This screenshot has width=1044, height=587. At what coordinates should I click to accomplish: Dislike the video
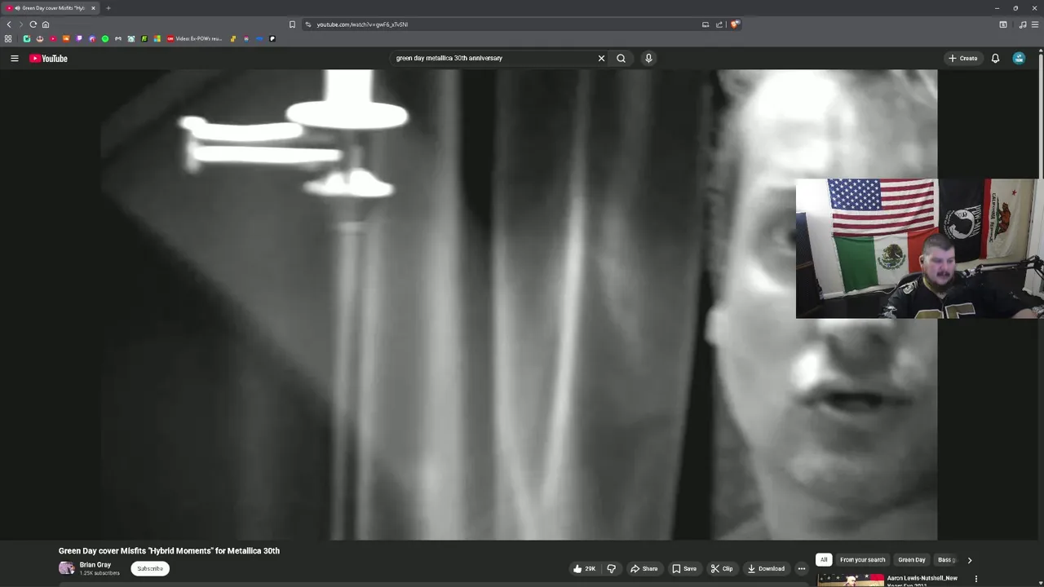click(611, 568)
